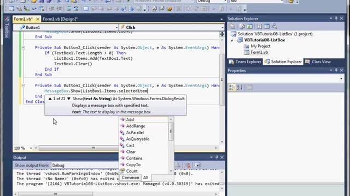Comment out the selected lines icon

tap(69, 9)
